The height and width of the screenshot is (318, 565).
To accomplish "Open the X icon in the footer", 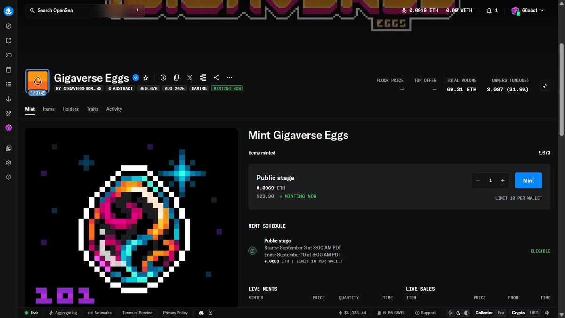I will (210, 313).
